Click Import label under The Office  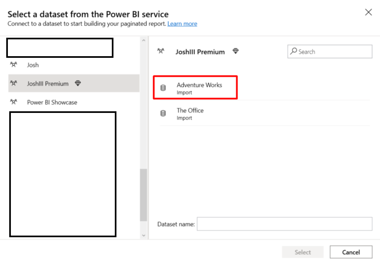[x=184, y=118]
